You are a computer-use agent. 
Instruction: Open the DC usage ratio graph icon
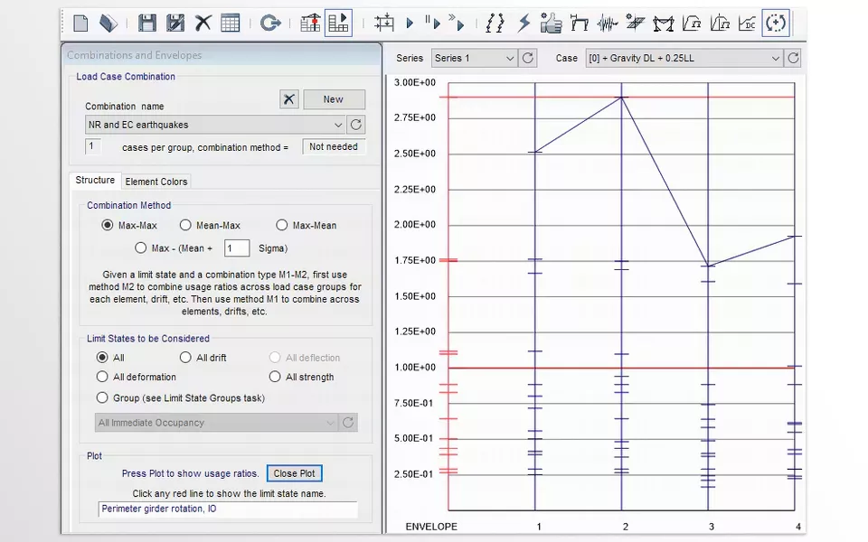[x=748, y=23]
